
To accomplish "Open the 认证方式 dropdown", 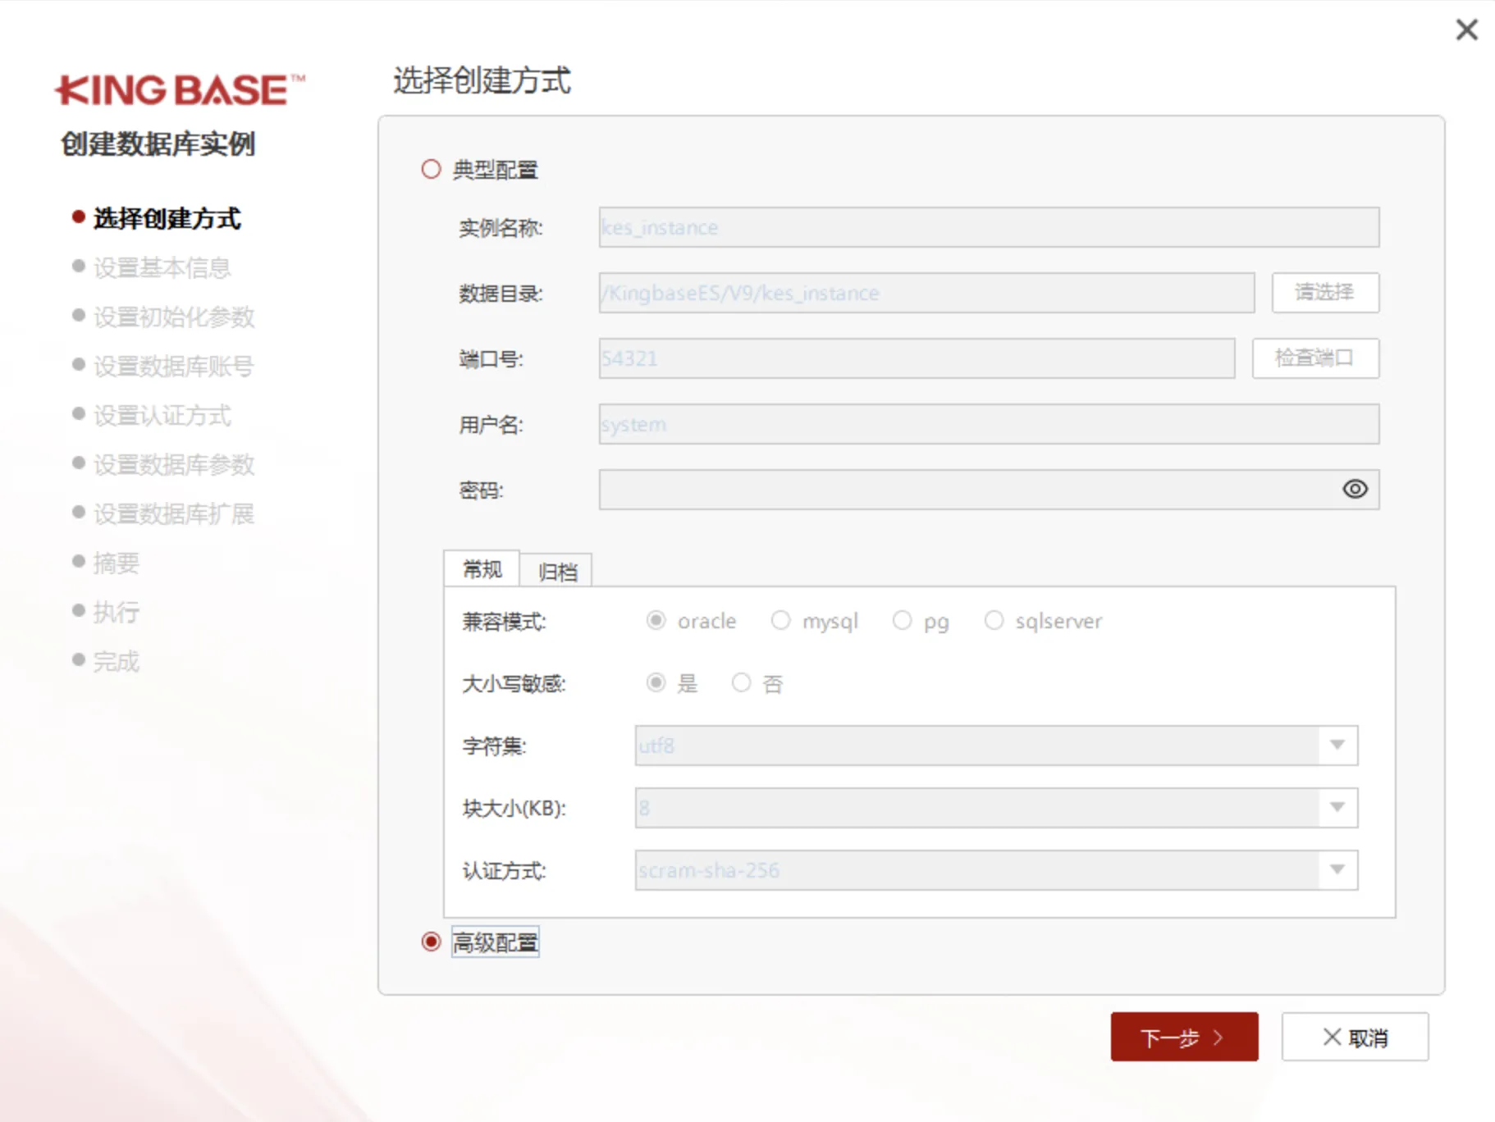I will [1337, 870].
